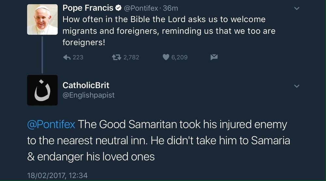Click the 223 replies count
326x181 pixels.
point(78,57)
